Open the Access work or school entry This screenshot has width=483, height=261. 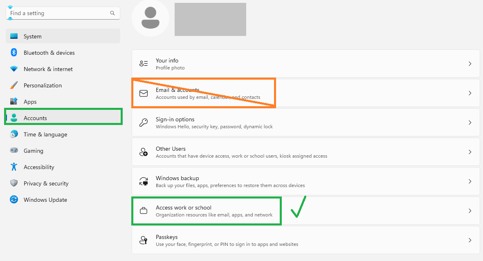tap(306, 211)
